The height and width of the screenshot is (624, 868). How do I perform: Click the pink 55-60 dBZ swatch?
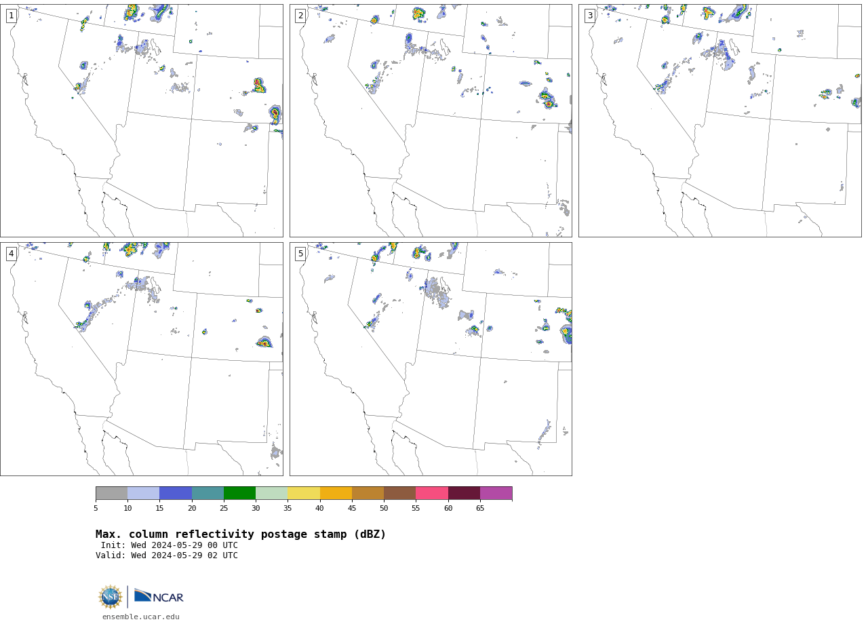coord(432,493)
